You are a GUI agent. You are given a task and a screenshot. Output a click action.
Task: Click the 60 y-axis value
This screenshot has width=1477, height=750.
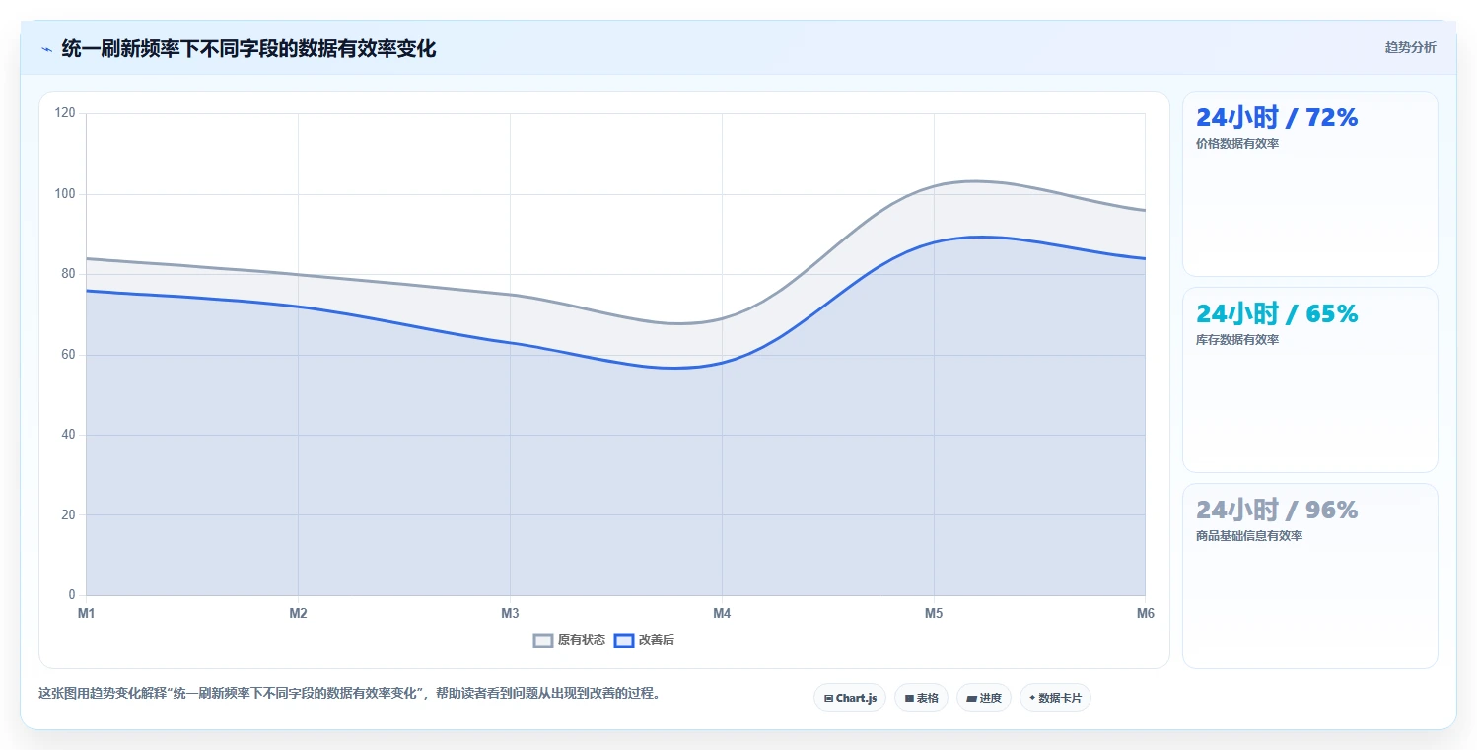point(68,355)
